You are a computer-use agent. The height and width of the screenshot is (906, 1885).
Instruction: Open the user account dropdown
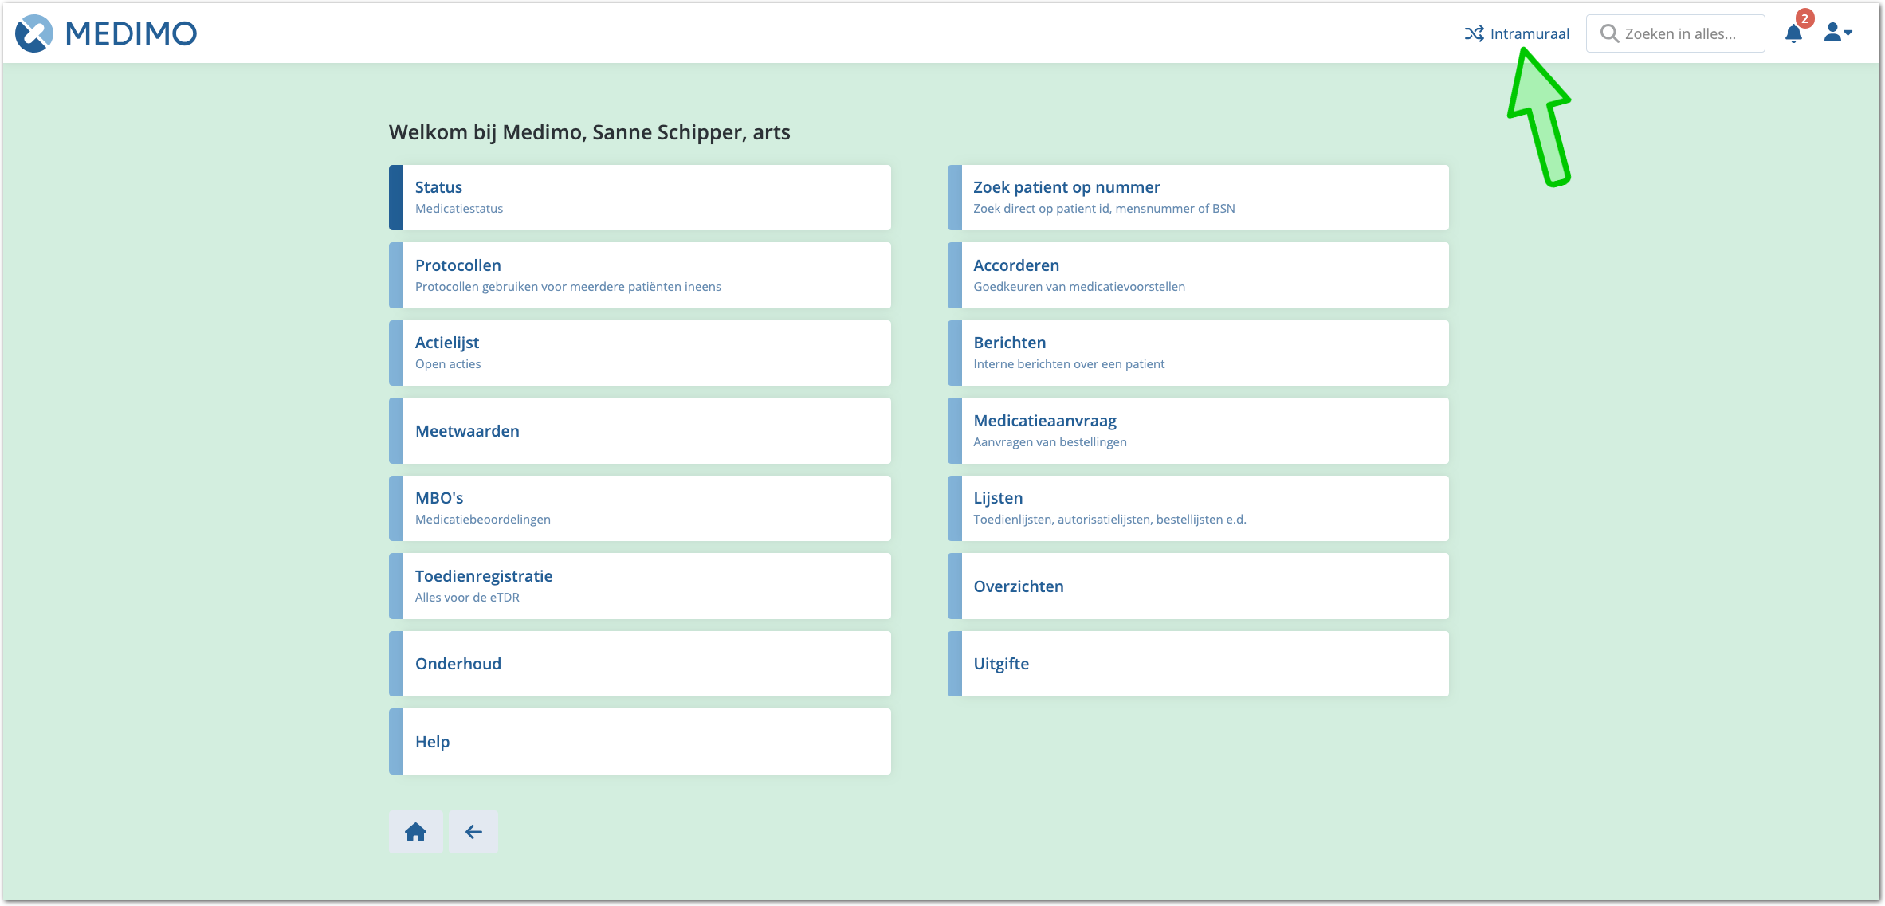point(1837,33)
